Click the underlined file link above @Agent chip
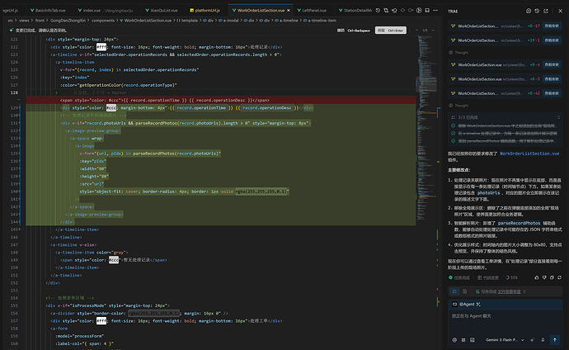Image resolution: width=569 pixels, height=350 pixels. click(509, 291)
